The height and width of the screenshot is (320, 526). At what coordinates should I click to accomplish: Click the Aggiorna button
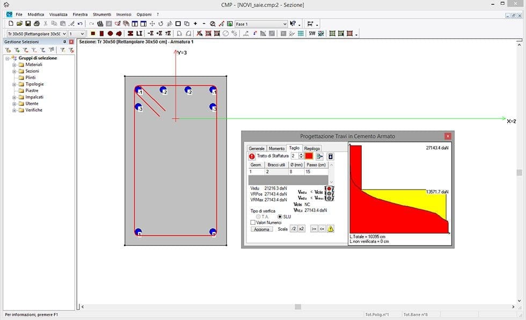pyautogui.click(x=262, y=229)
